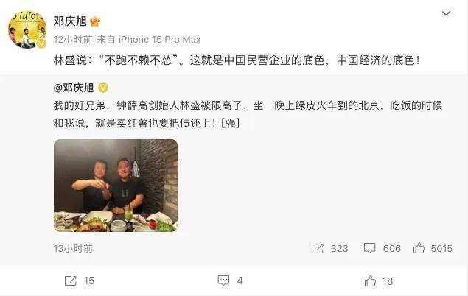Open comment icon with 4 comments
Image resolution: width=468 pixels, height=296 pixels.
pos(223,281)
